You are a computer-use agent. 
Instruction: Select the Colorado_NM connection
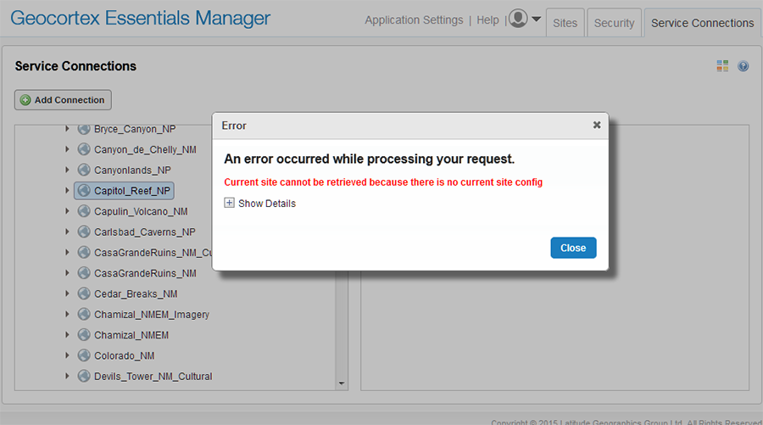[124, 356]
